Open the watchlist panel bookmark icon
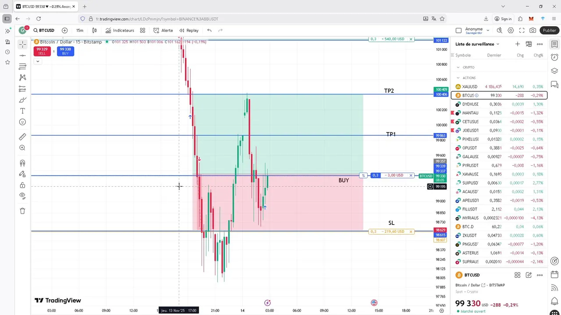This screenshot has width=561, height=315. tap(554, 44)
